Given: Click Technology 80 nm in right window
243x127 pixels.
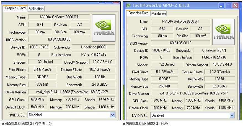Looking at the screenshot, I should pyautogui.click(x=162, y=36).
